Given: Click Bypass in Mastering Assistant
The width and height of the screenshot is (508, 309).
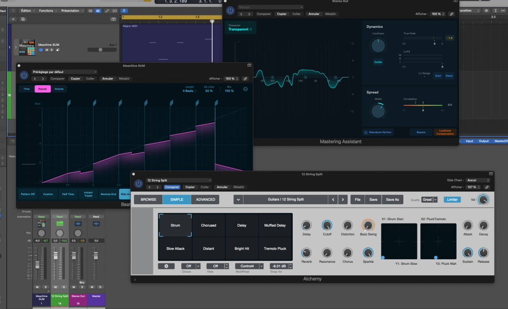Looking at the screenshot, I should click(421, 132).
